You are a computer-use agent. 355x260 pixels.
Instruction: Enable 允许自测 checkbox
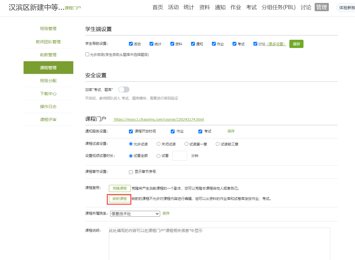point(87,54)
